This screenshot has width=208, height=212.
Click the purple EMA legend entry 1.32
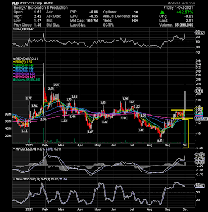coord(23,74)
